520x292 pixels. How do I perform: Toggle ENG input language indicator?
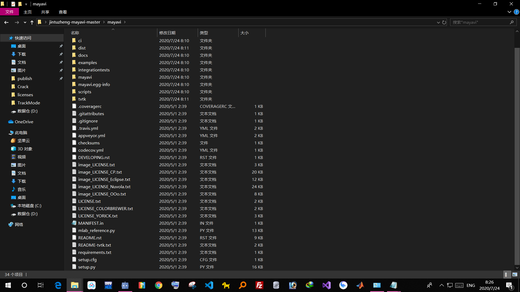tap(471, 285)
